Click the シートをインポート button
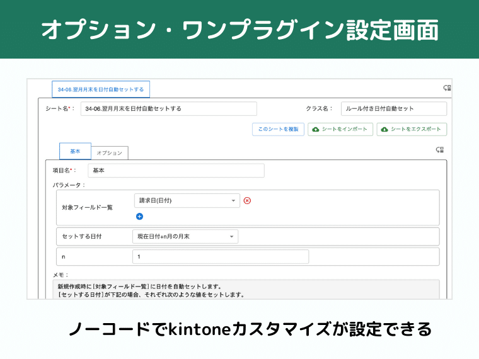This screenshot has width=479, height=359. click(340, 129)
